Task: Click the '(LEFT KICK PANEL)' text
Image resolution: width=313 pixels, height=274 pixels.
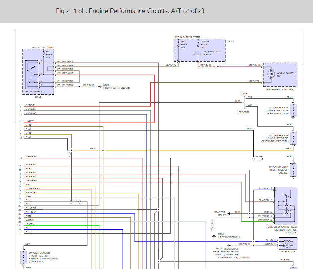Action: [229, 237]
